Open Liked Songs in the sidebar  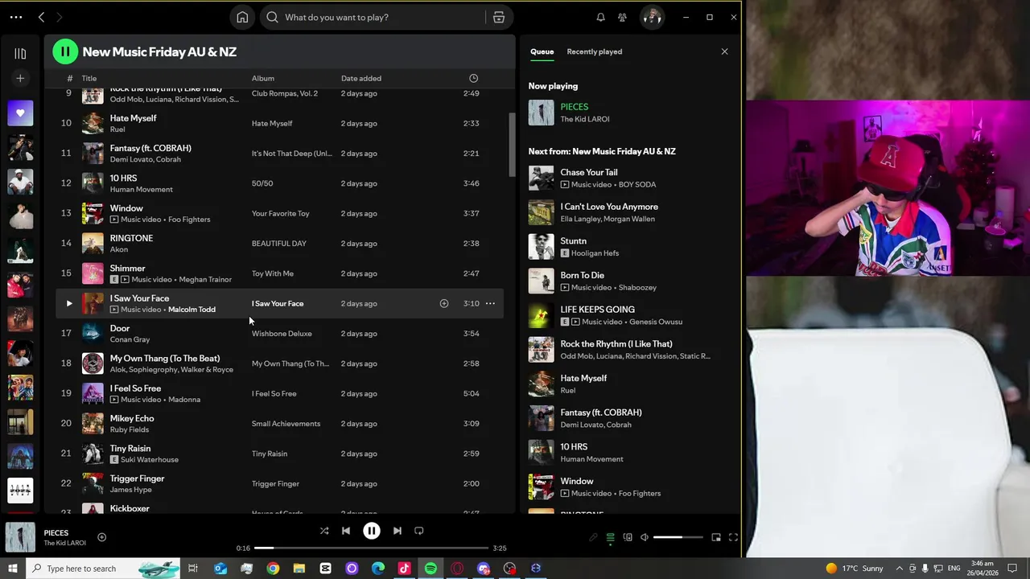pos(20,113)
